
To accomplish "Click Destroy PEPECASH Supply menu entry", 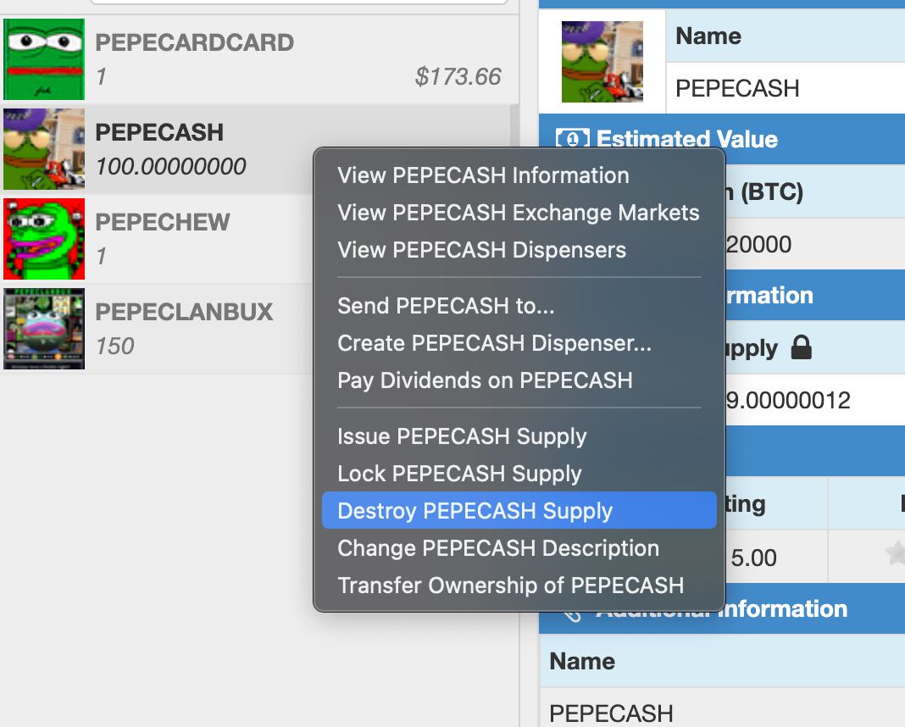I will (519, 510).
